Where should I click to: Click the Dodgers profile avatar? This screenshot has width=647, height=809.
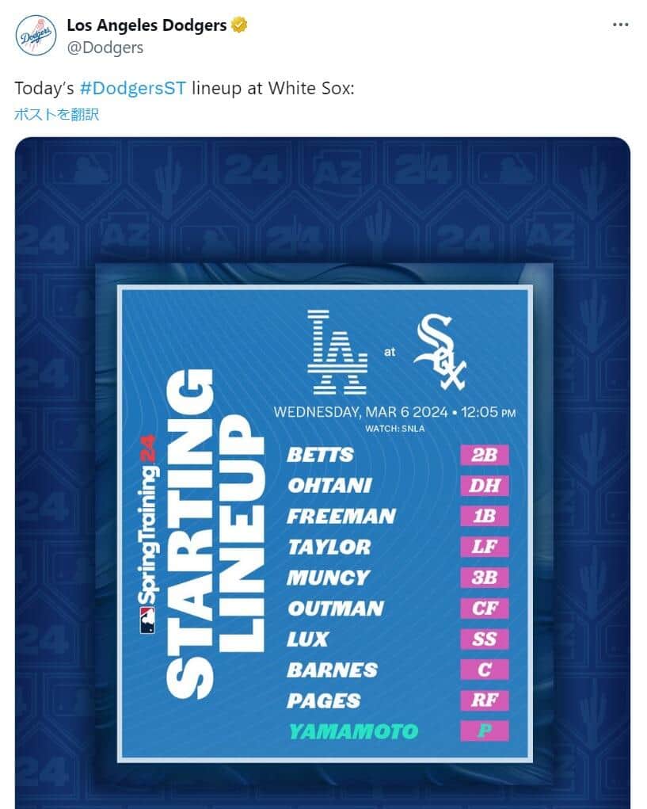[x=36, y=36]
